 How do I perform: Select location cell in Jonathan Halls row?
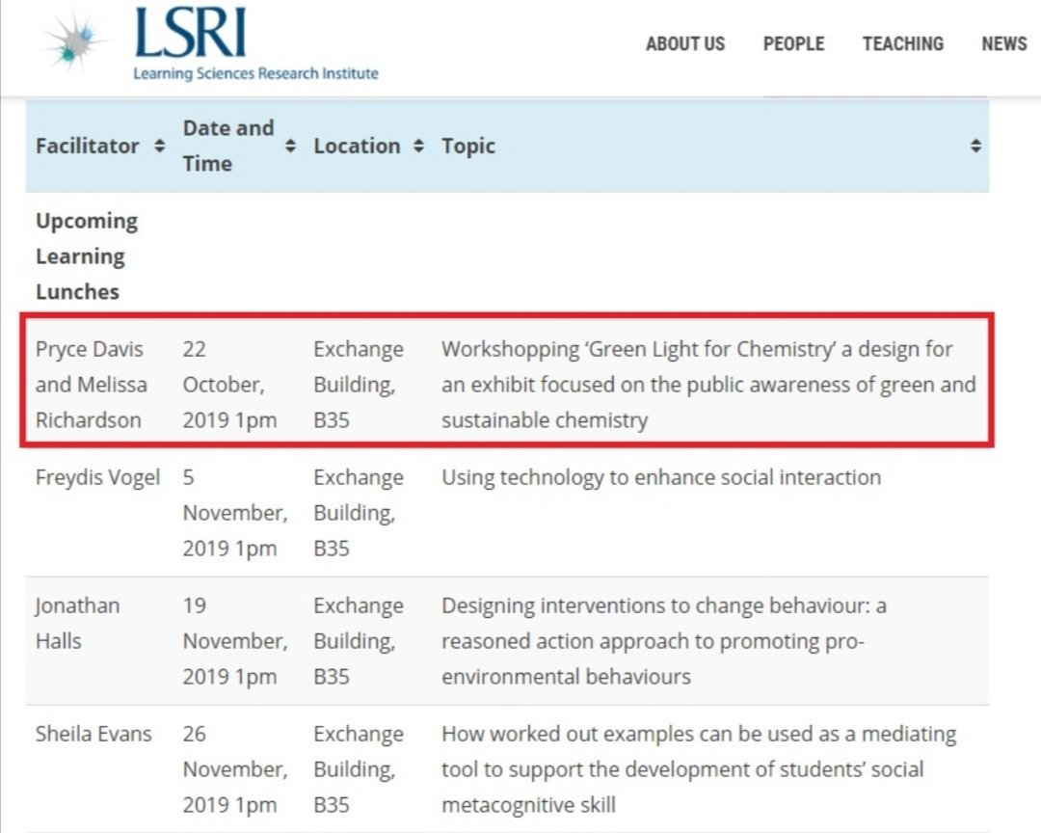pos(359,641)
